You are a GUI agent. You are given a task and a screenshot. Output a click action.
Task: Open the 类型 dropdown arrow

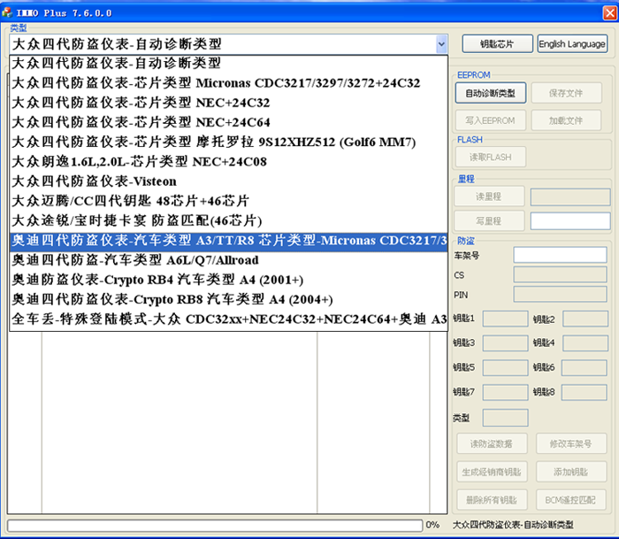coord(441,44)
